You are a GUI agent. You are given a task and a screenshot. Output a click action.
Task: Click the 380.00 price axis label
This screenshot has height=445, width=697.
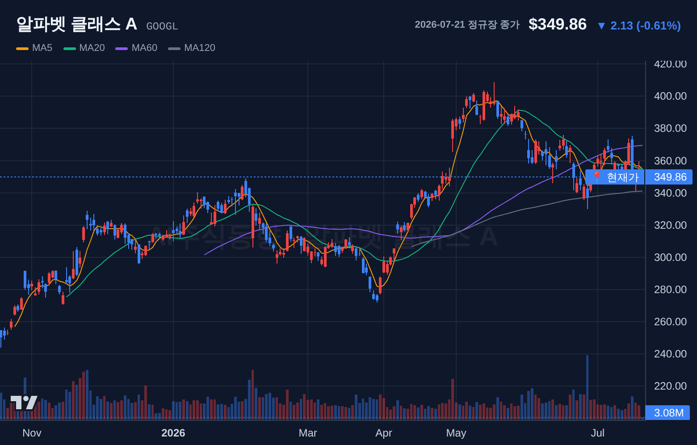pos(670,128)
